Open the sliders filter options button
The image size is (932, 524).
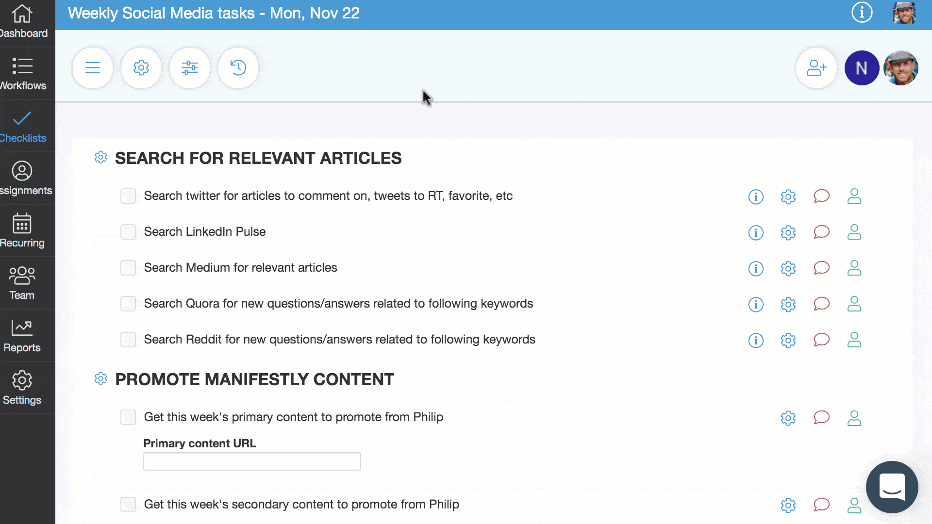point(190,67)
